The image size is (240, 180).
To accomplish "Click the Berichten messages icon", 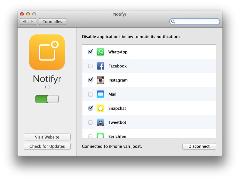I will pos(100,136).
